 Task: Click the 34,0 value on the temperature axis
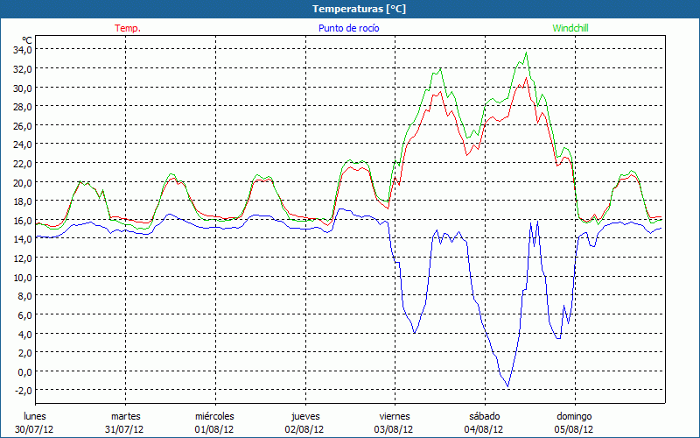pyautogui.click(x=22, y=50)
